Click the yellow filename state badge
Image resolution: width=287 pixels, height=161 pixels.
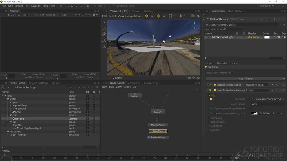[211, 99]
